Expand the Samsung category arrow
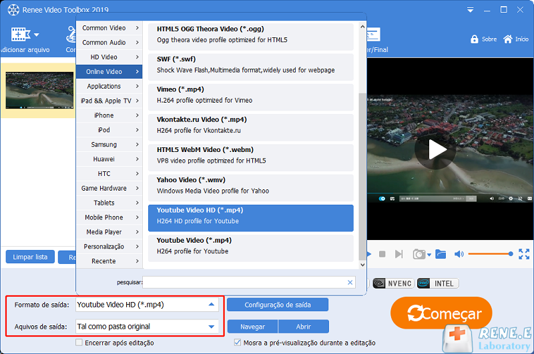The width and height of the screenshot is (534, 354). [x=138, y=145]
